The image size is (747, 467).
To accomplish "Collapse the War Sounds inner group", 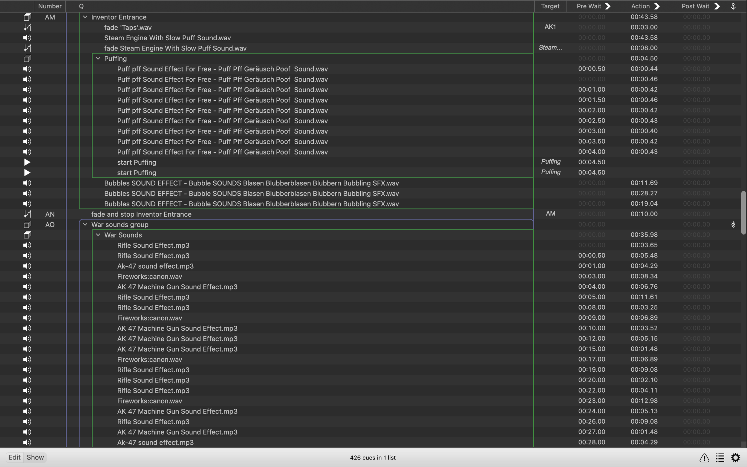I will pos(98,235).
